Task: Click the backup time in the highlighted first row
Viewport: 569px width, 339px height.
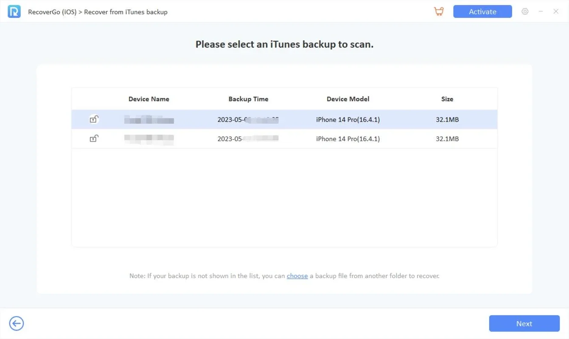Action: [x=248, y=120]
